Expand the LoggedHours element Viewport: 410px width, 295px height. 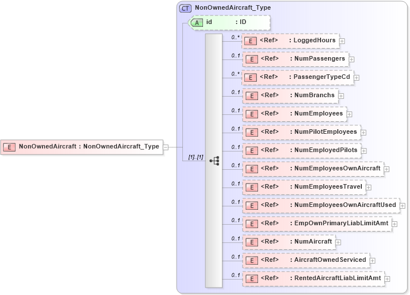click(342, 41)
